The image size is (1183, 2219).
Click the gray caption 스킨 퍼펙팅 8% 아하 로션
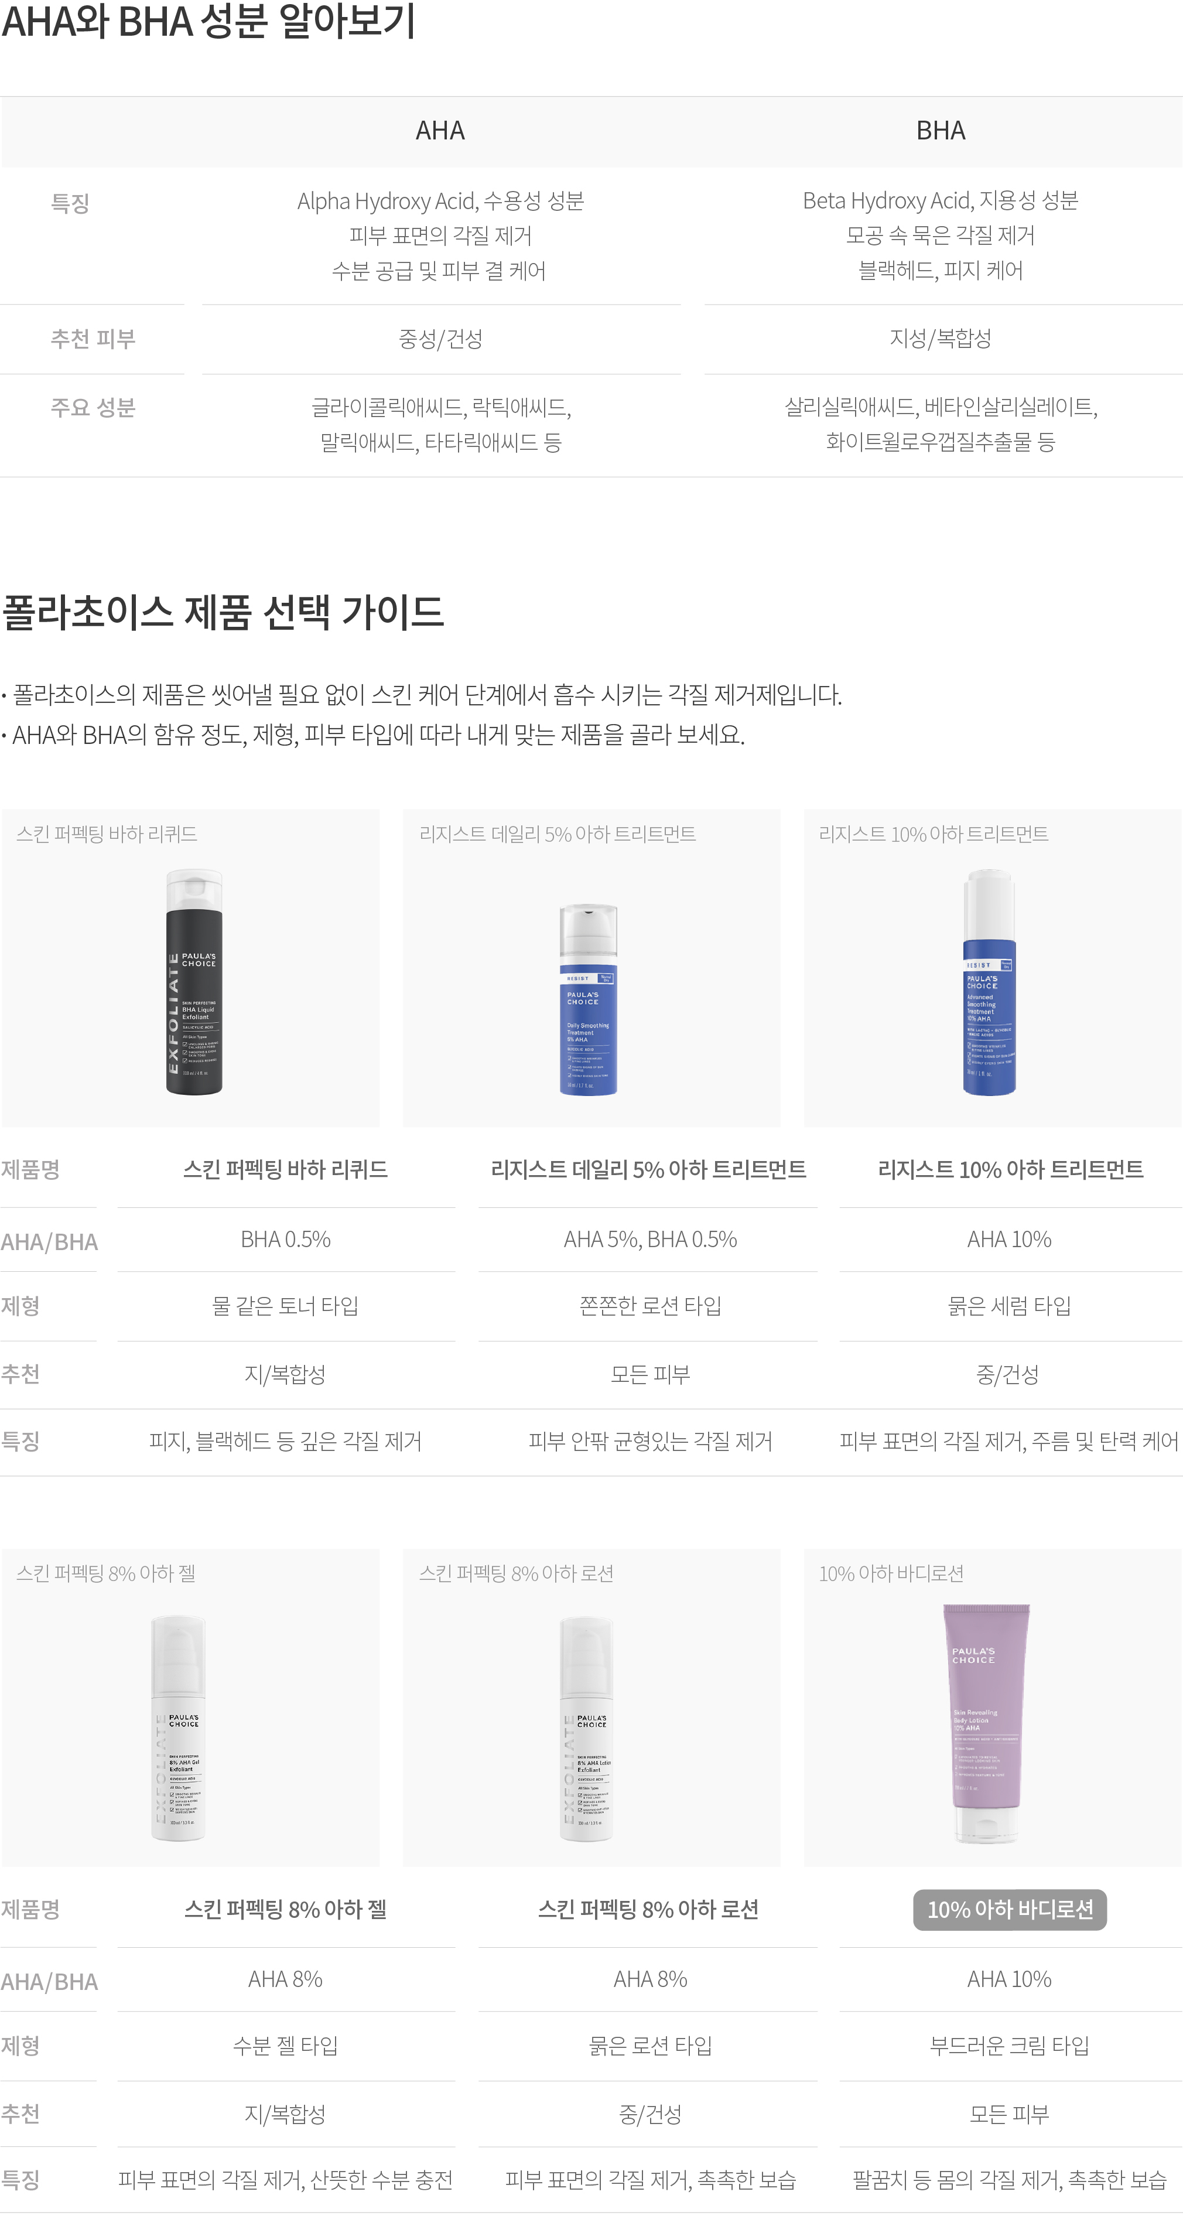(517, 1574)
